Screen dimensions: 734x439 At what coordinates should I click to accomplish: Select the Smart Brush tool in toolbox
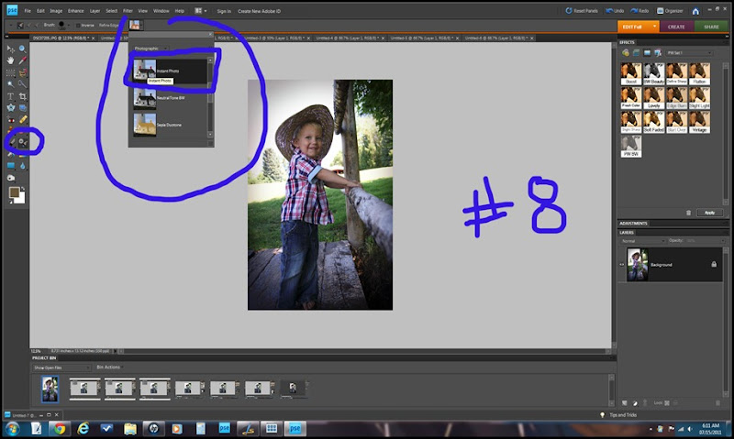[22, 142]
